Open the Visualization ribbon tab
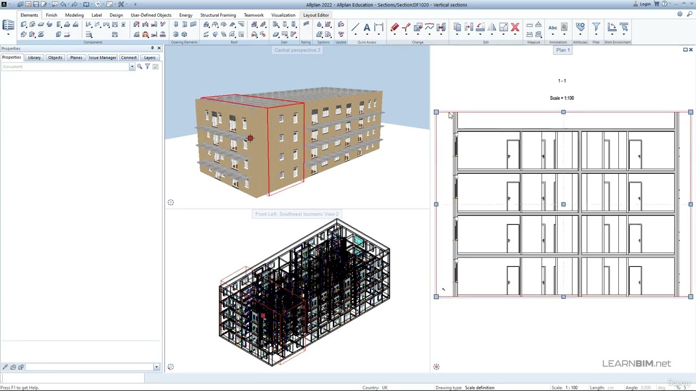The height and width of the screenshot is (391, 696). point(283,15)
